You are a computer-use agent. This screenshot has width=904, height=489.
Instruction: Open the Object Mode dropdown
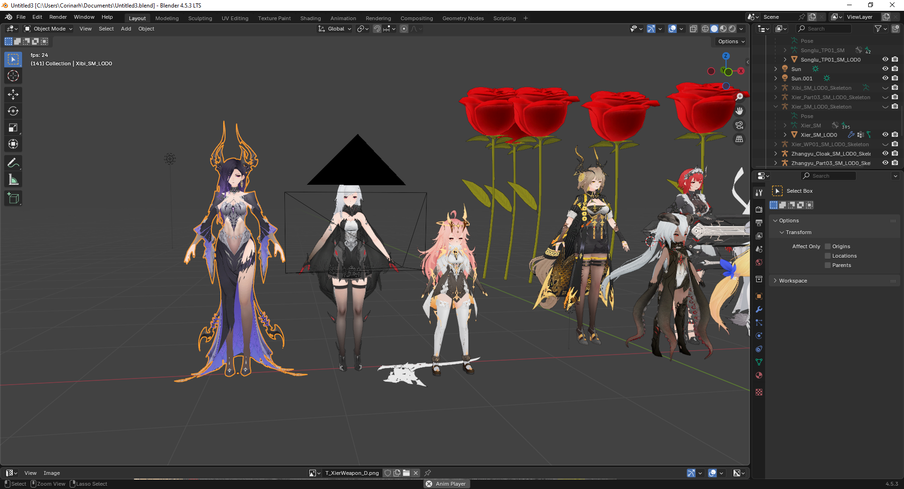[x=48, y=29]
